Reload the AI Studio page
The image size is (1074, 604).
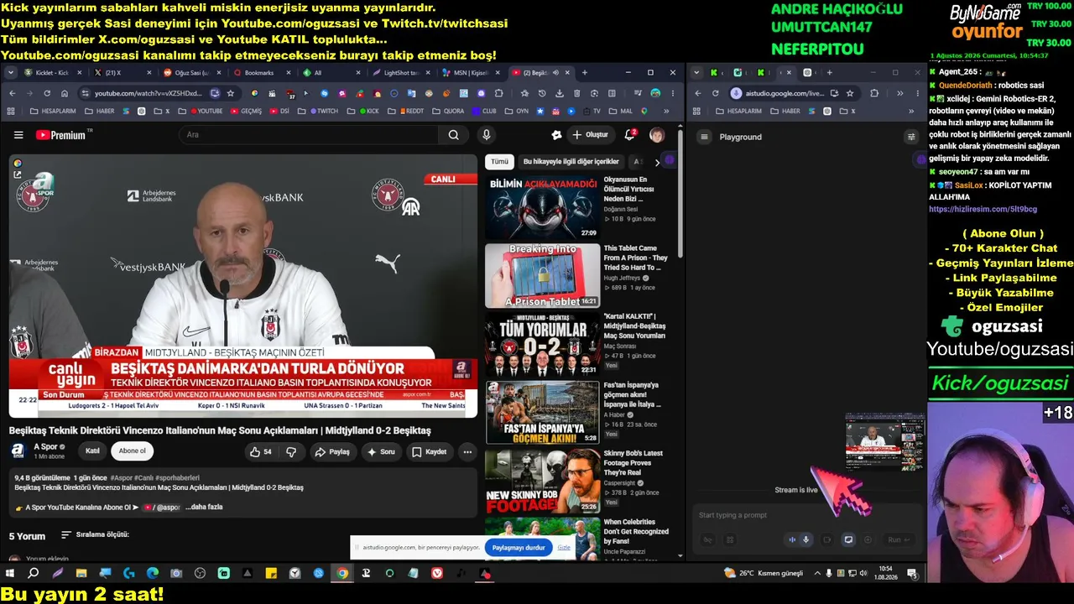point(716,93)
